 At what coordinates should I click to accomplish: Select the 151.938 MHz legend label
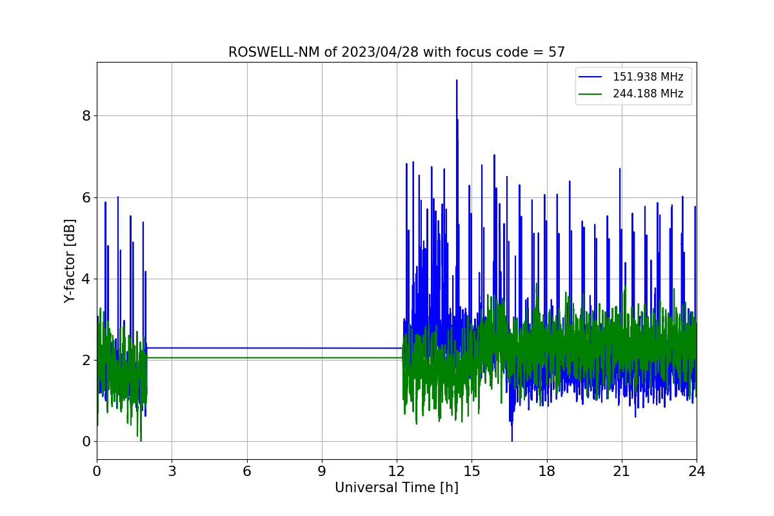tap(648, 77)
